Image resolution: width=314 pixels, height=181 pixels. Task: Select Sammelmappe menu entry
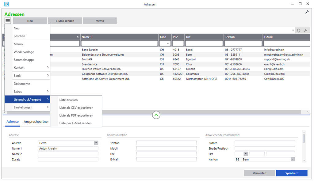[x=27, y=60]
